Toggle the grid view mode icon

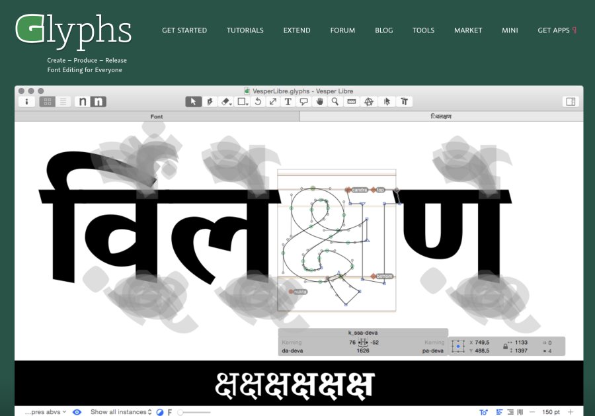click(x=47, y=101)
